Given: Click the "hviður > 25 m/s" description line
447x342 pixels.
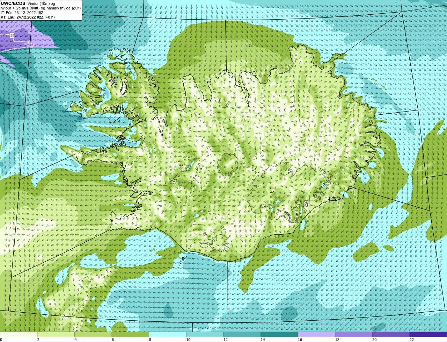Looking at the screenshot, I should pos(41,8).
